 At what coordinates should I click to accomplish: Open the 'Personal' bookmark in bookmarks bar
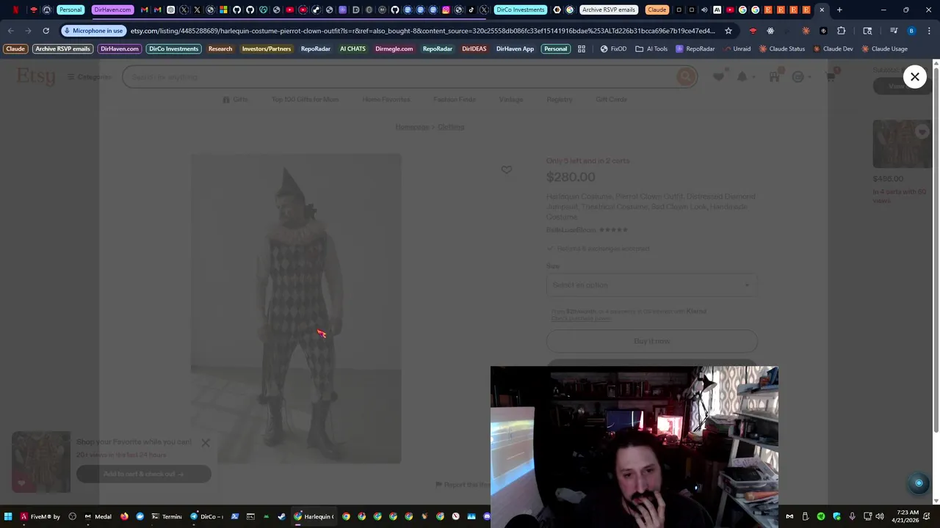(555, 48)
